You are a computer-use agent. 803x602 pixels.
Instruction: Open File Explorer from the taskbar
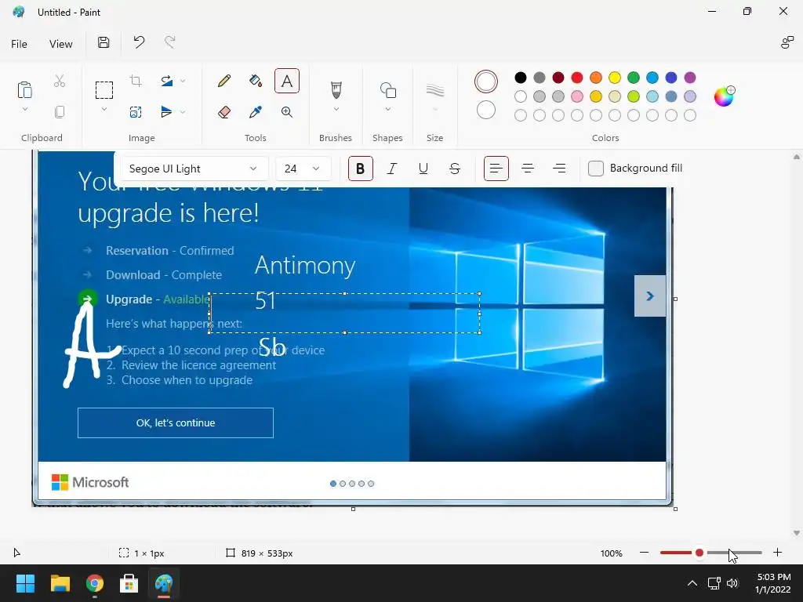(60, 583)
